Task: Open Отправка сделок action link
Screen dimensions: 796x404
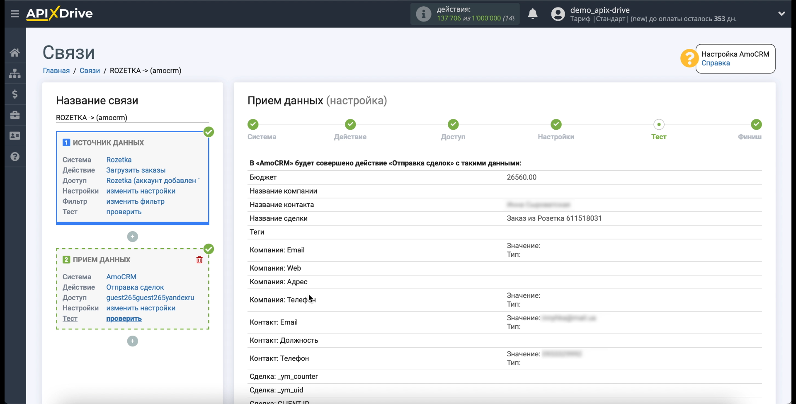Action: click(x=135, y=287)
